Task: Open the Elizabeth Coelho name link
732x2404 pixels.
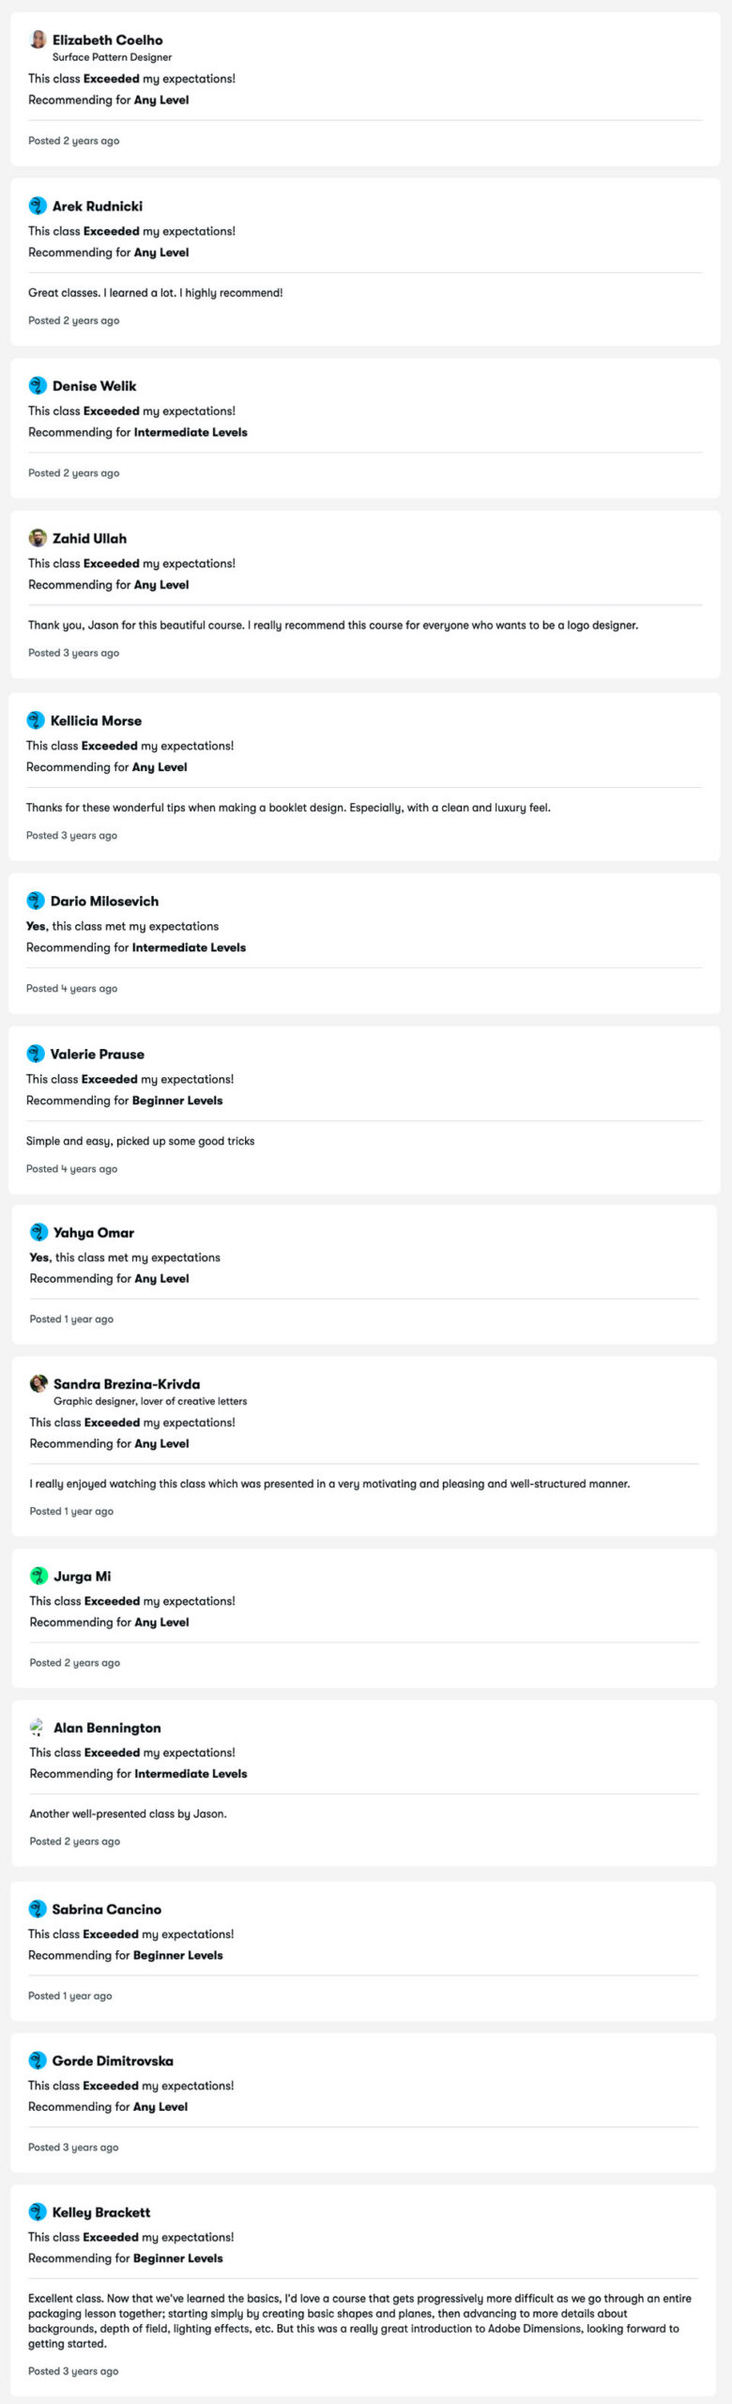Action: [108, 39]
